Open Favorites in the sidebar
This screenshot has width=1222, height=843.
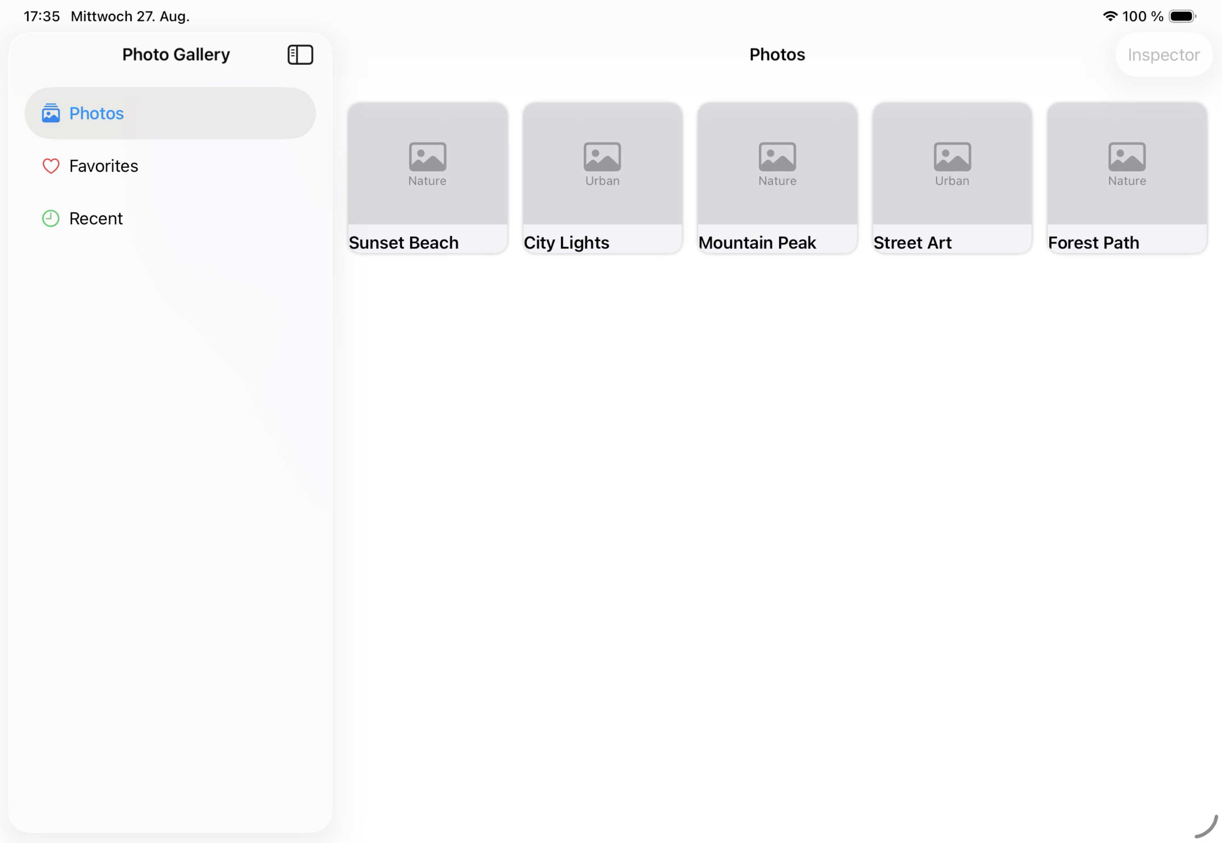coord(170,166)
